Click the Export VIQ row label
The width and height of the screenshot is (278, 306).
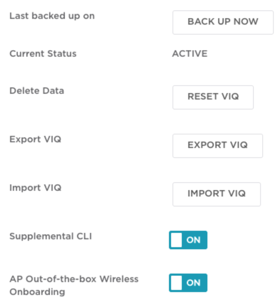(35, 139)
